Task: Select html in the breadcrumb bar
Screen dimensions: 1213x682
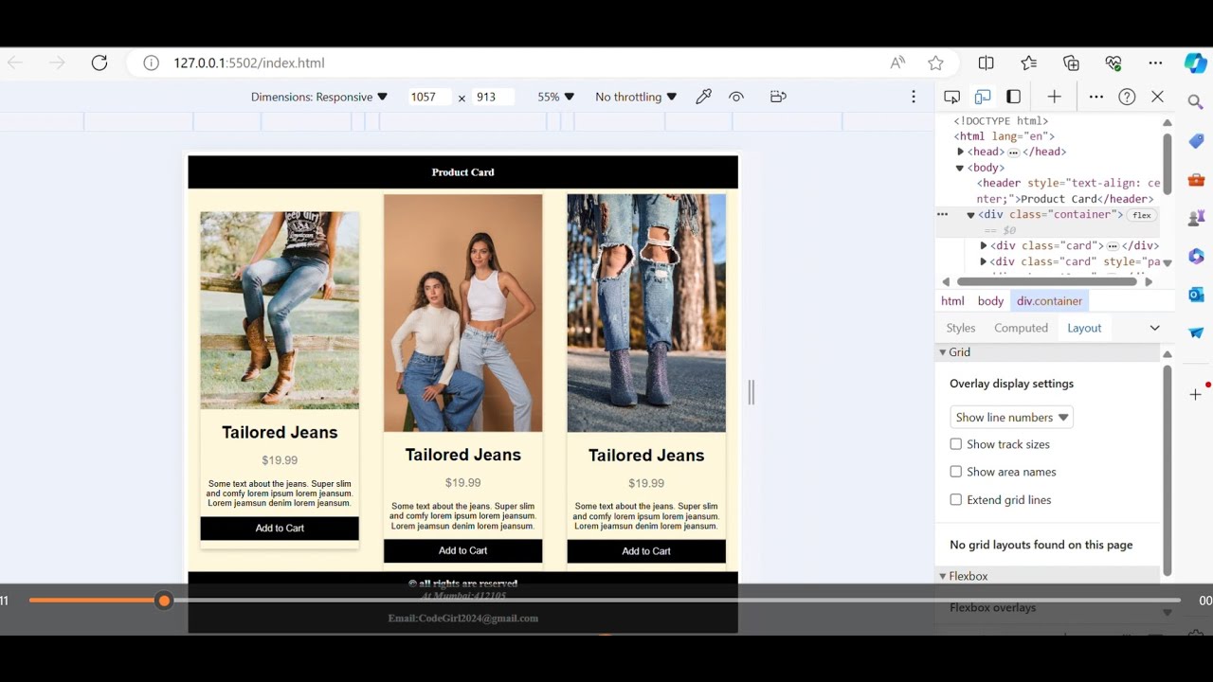Action: [952, 301]
